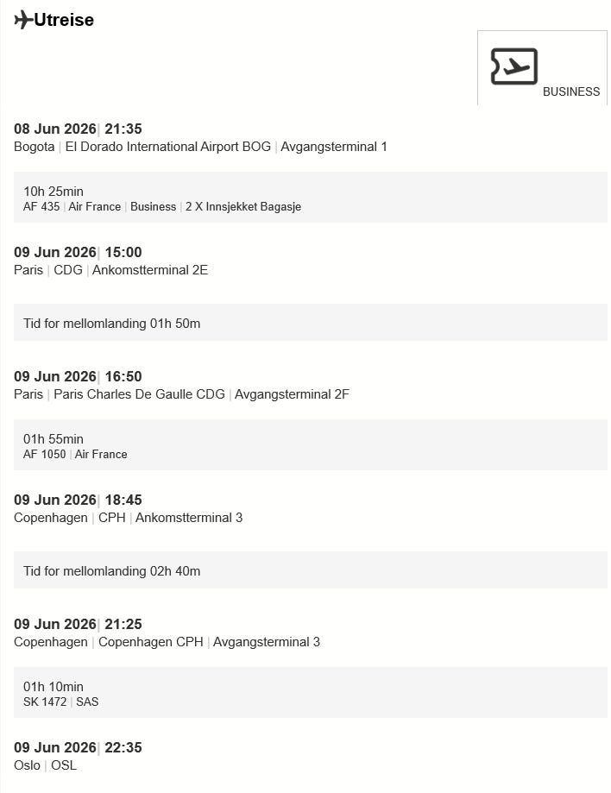This screenshot has width=611, height=793.
Task: Click the AF 435 flight number
Action: (41, 206)
